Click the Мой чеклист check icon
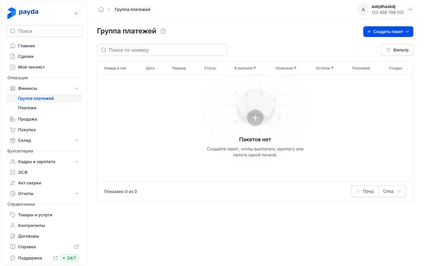 pos(13,67)
